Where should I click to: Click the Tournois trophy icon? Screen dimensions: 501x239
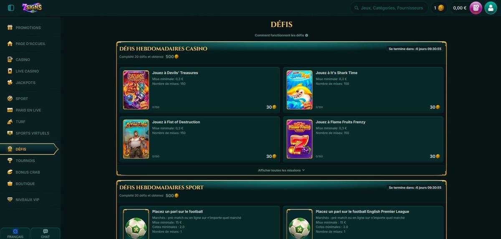tap(10, 160)
